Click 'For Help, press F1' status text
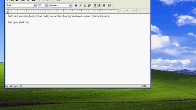This screenshot has width=196, height=110. coord(13,86)
